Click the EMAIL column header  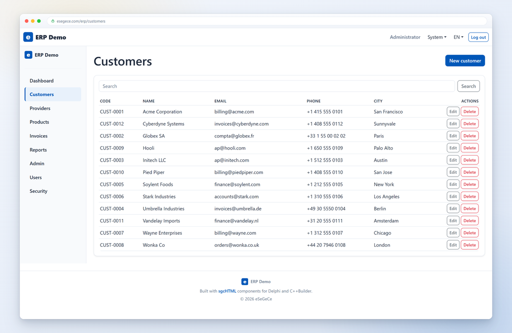point(221,101)
